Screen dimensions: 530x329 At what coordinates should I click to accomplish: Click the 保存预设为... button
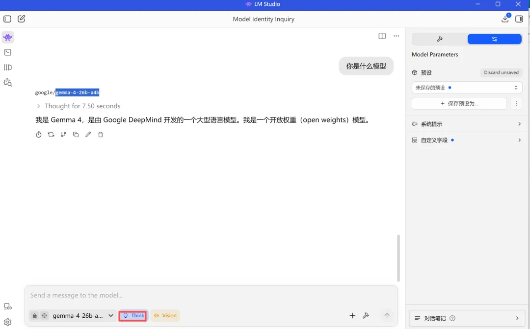coord(459,103)
